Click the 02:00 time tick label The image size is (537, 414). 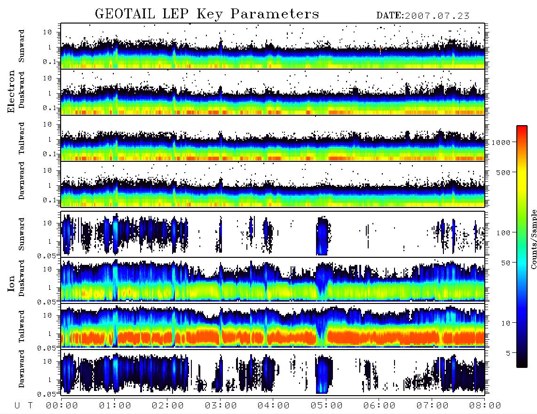click(168, 406)
